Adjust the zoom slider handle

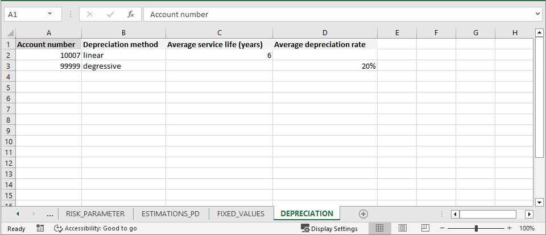pos(476,228)
